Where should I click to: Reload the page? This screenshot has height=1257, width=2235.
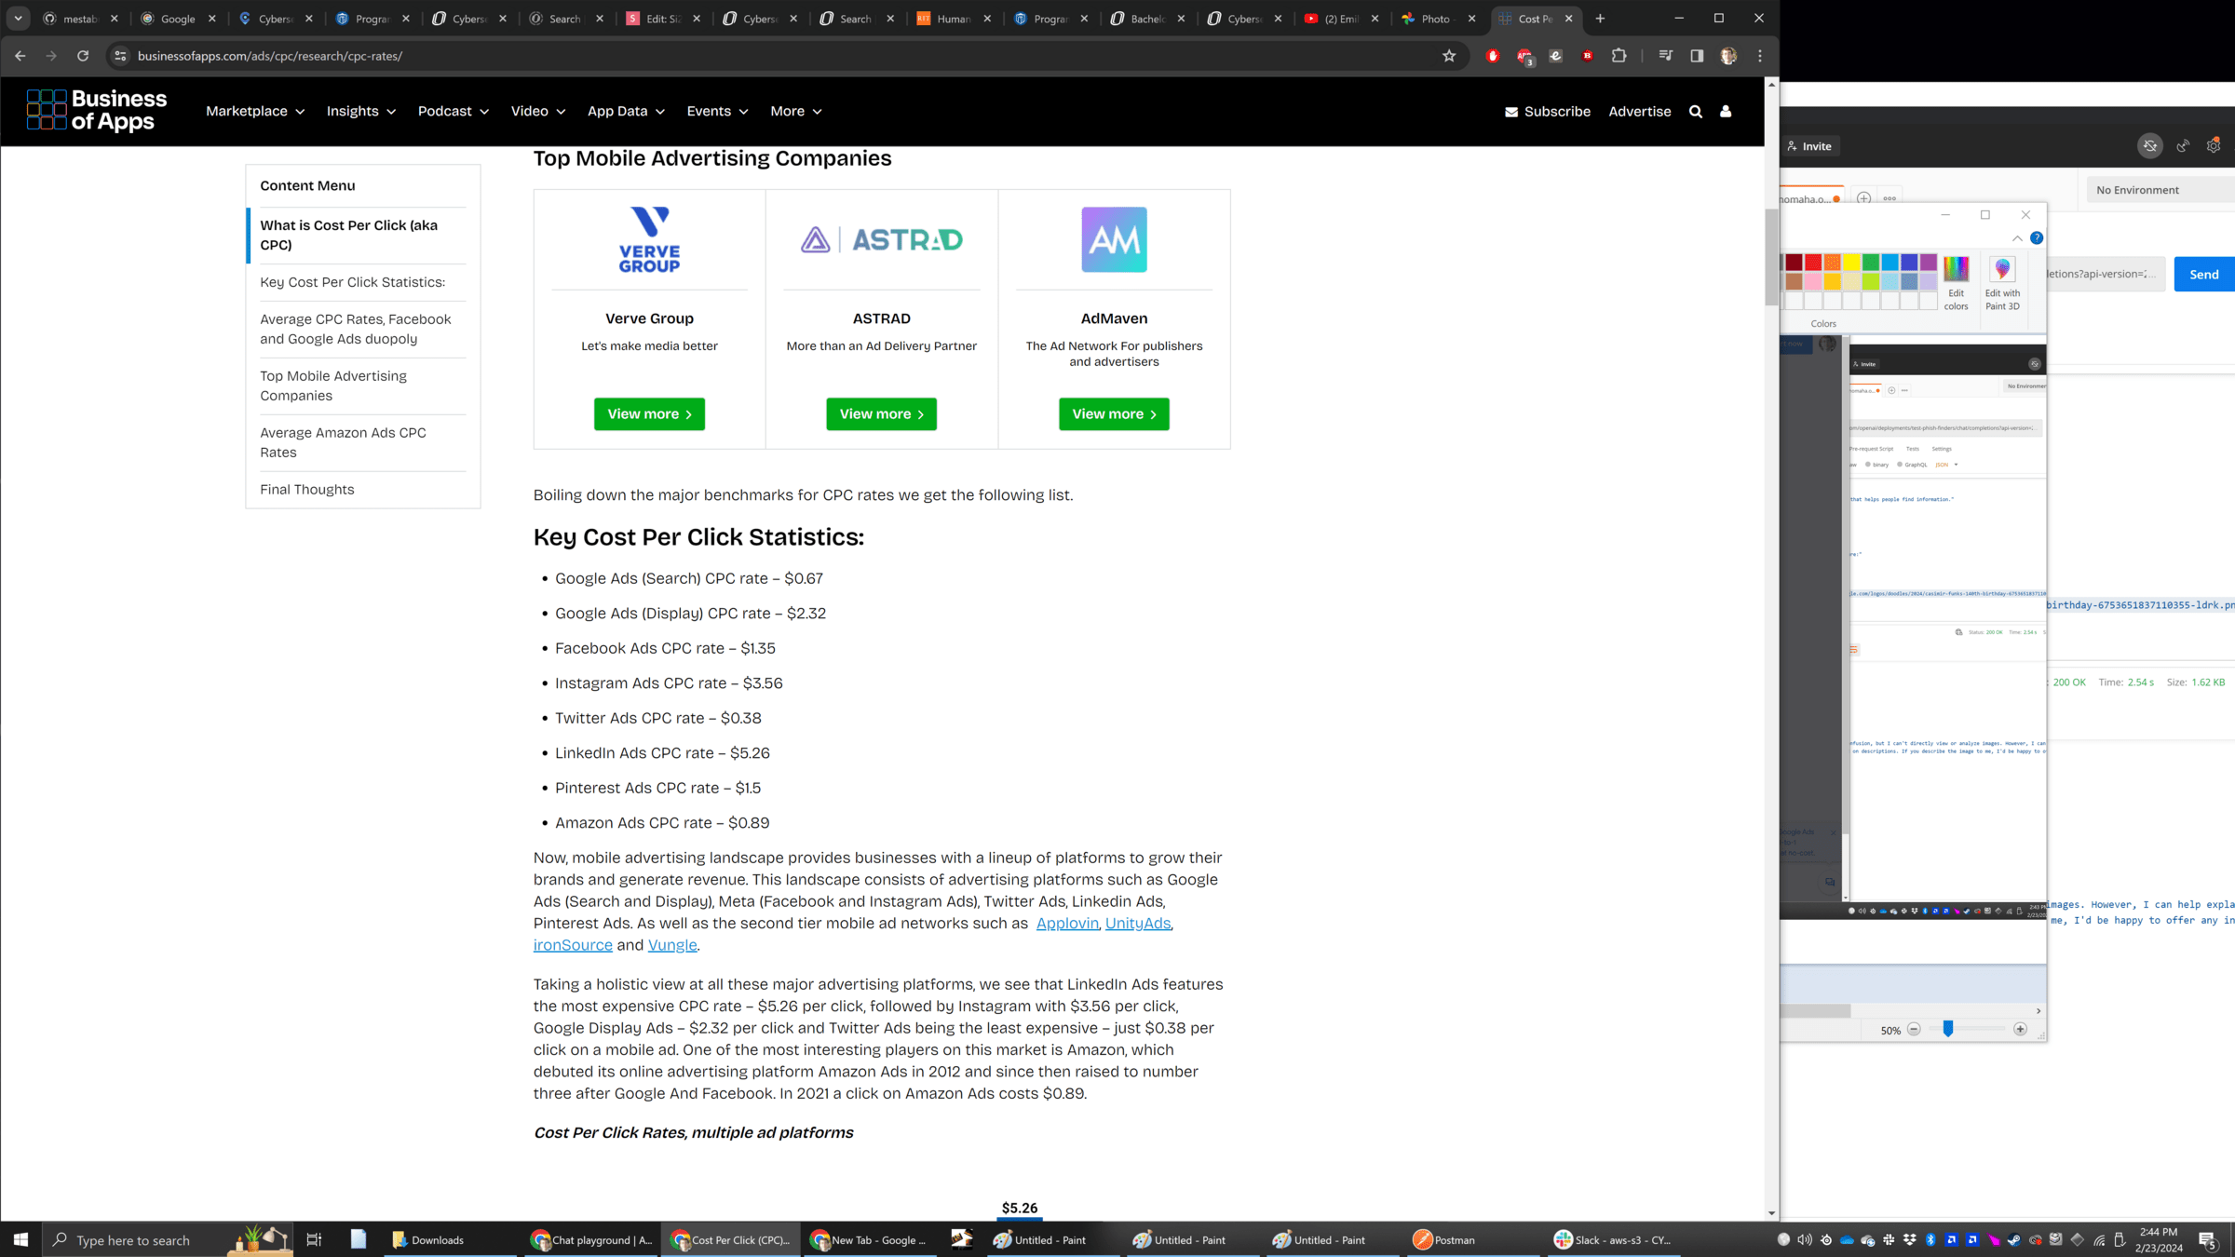click(x=83, y=56)
